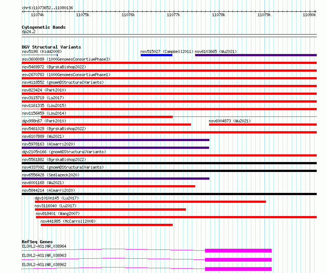Click nsv4118552 (gnomADStructuralVariants) label
Screen dimensions: 327x273
[x=63, y=82]
